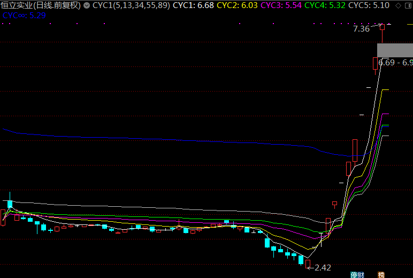The height and width of the screenshot is (278, 413).
Task: Click the 财 marker icon at chart bottom
Action: pyautogui.click(x=361, y=275)
